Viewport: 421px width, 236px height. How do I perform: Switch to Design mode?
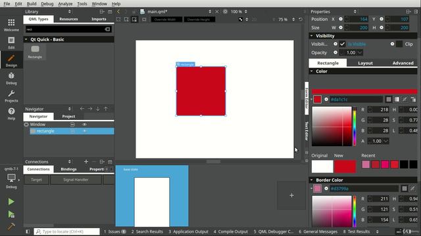click(11, 60)
